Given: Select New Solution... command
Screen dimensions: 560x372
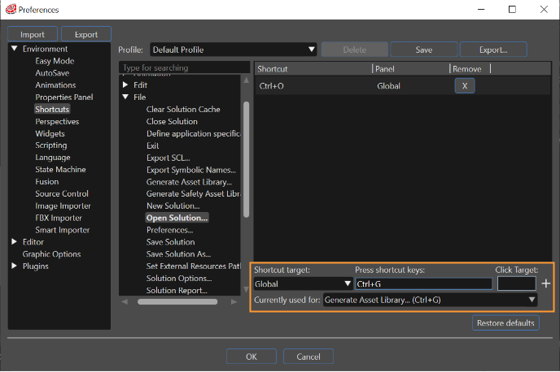Looking at the screenshot, I should tap(173, 206).
